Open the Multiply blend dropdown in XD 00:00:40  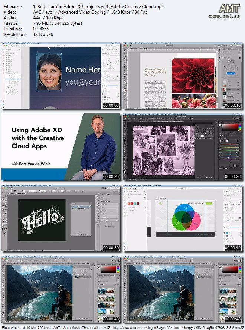coord(232,230)
